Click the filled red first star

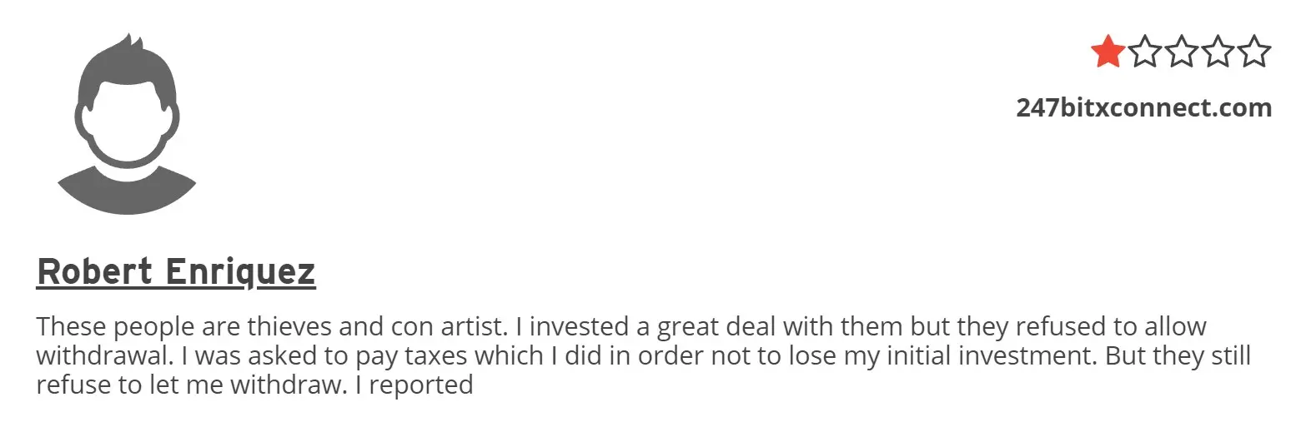1108,52
